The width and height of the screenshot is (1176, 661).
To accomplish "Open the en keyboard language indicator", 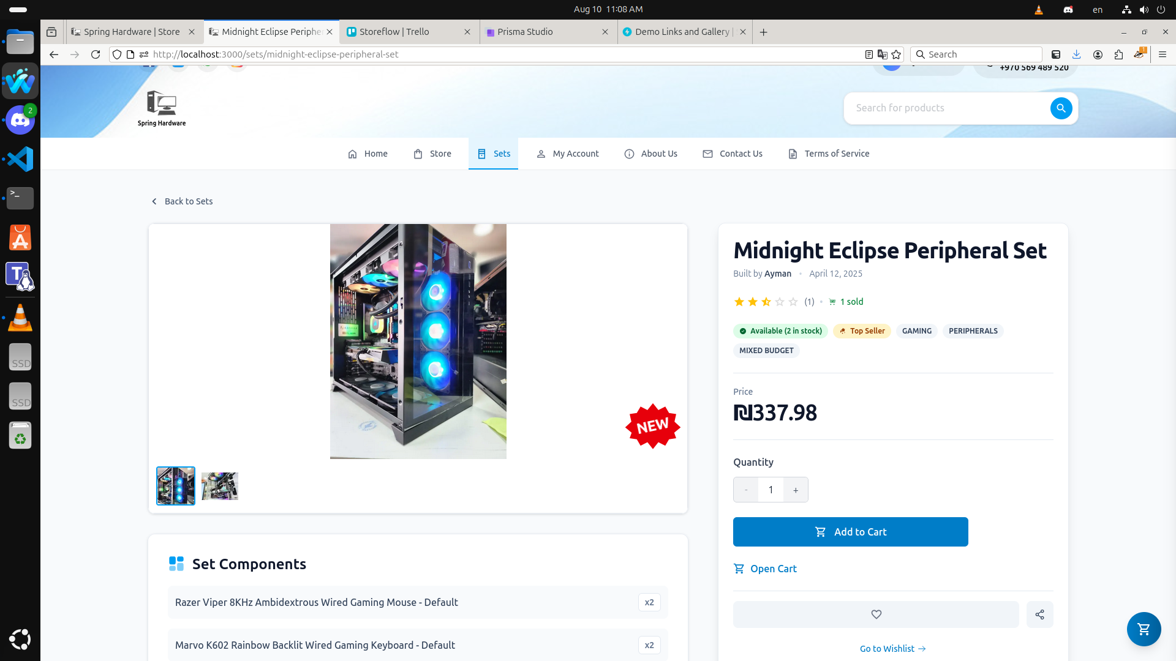I will click(1098, 9).
